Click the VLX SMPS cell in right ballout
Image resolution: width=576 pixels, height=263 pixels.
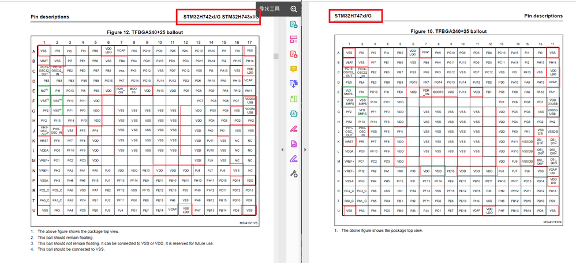(x=349, y=92)
